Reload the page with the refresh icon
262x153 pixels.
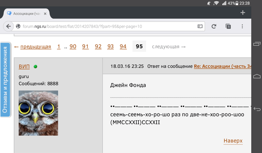[214, 26]
